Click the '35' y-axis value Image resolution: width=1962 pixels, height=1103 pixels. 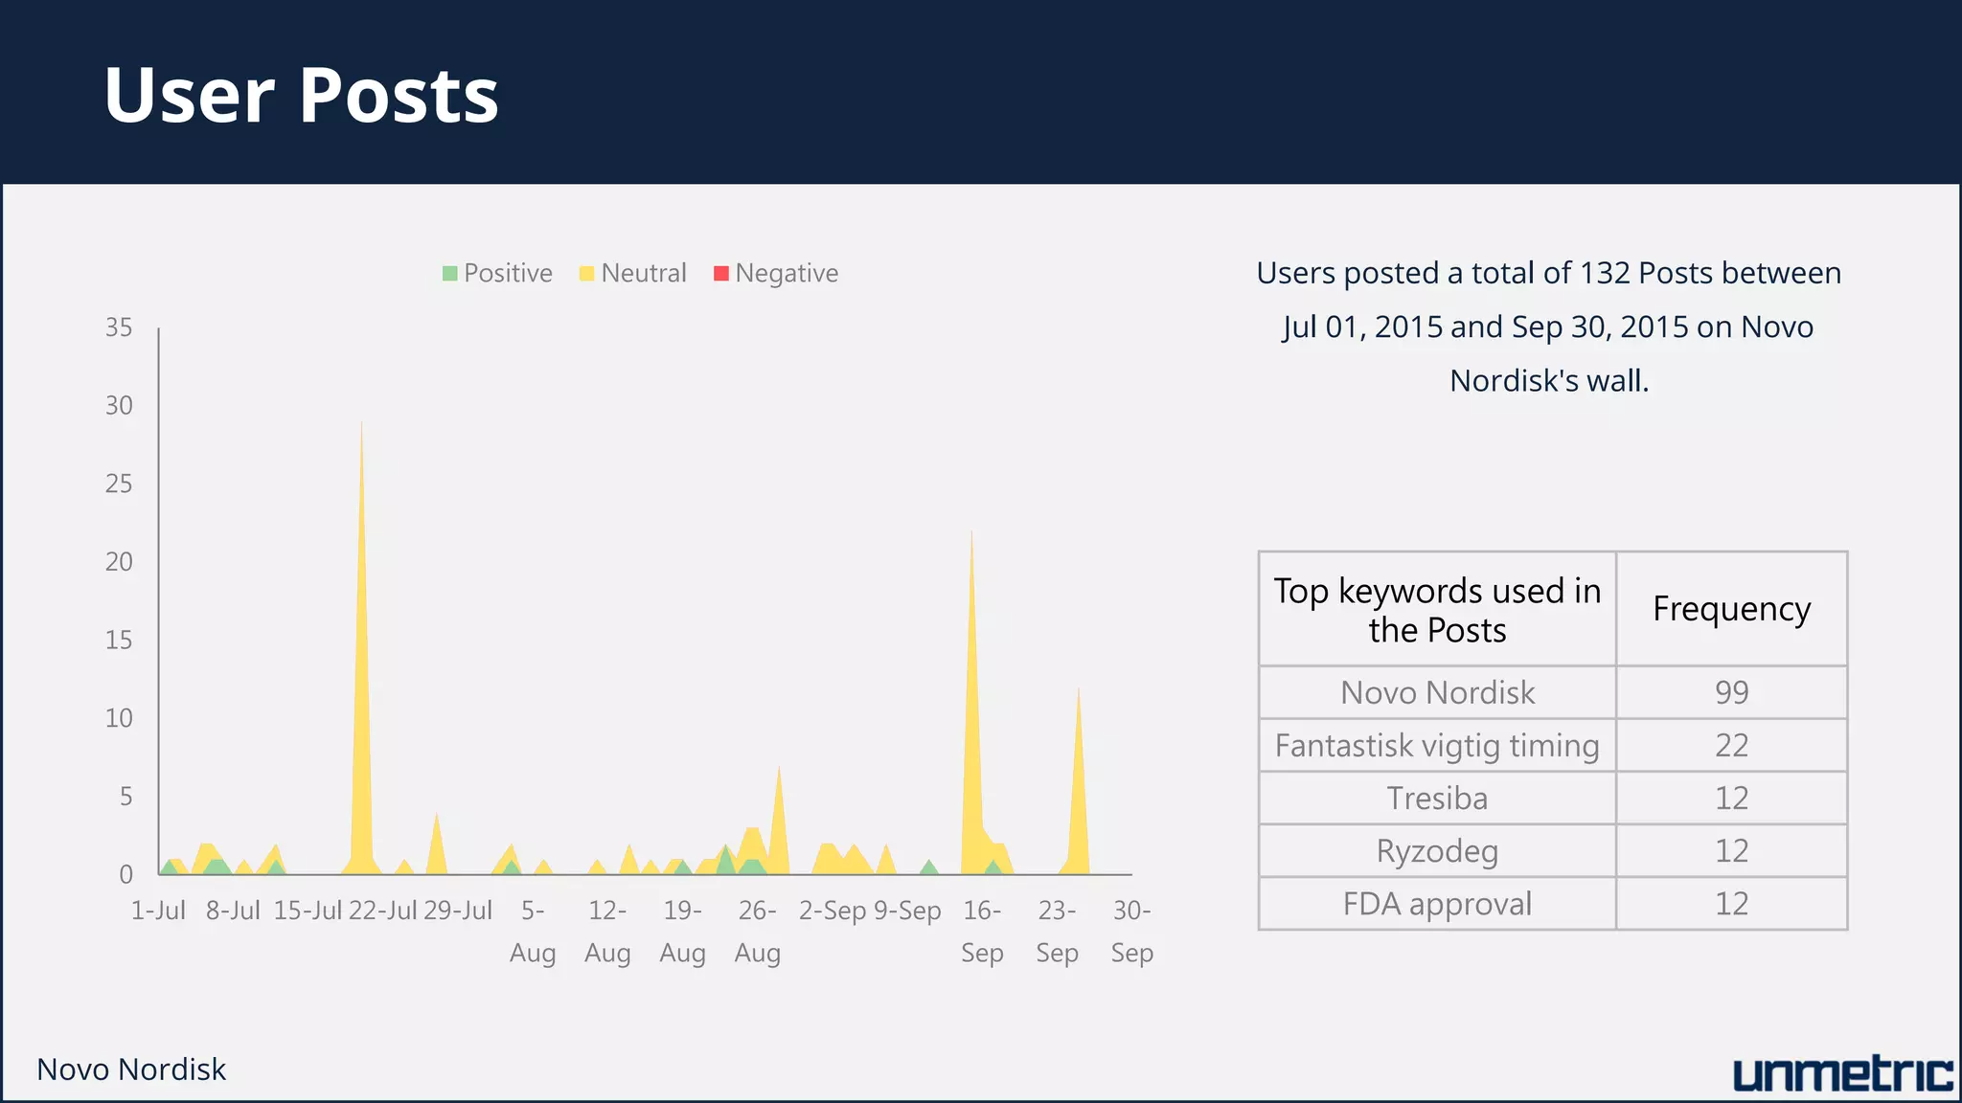pos(119,327)
